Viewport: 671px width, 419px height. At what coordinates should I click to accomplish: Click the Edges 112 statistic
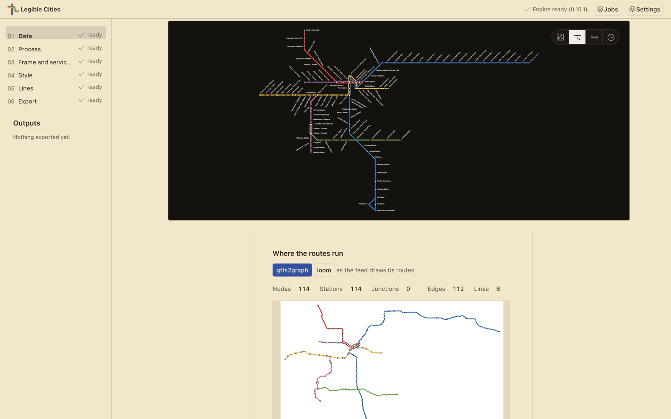click(446, 289)
